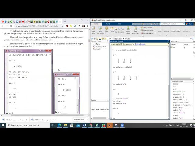This screenshot has height=146, width=195.
Task: Click the Open folder icon in MATLAB
Action: point(112,28)
